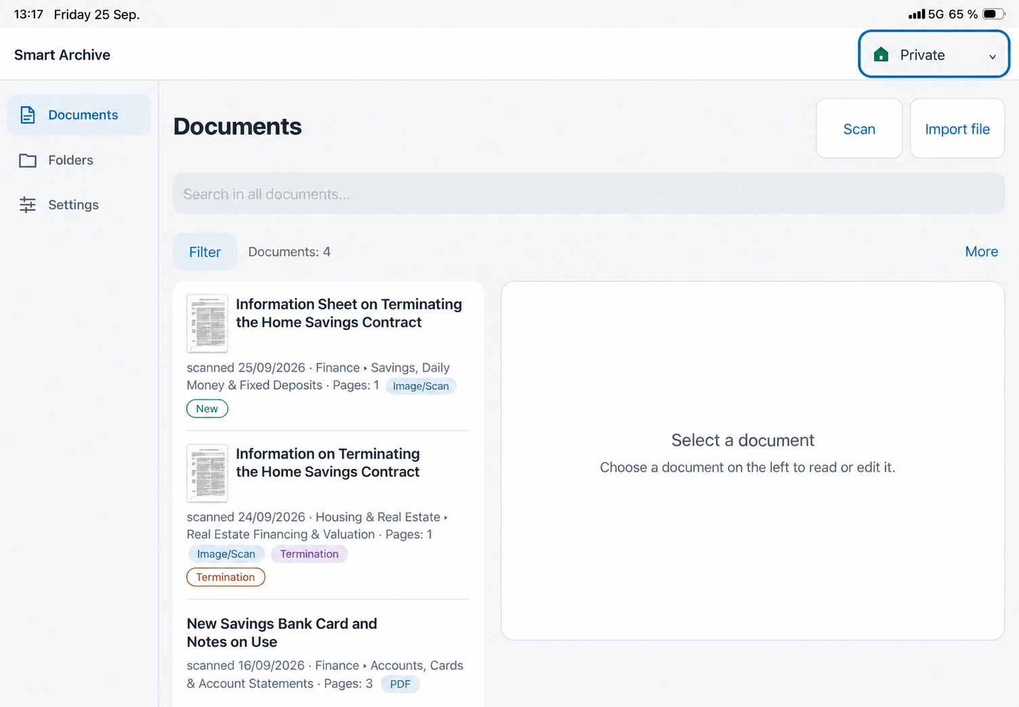1019x707 pixels.
Task: Click the purple filled Termination tag
Action: 309,554
